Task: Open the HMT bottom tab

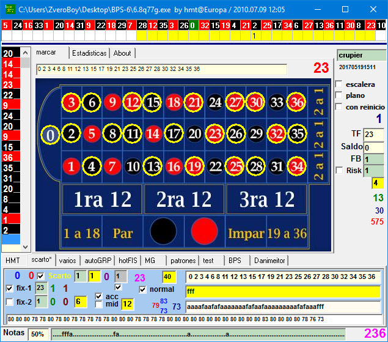Action: click(13, 261)
